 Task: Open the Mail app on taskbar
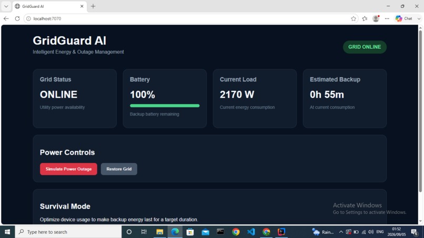[205, 232]
